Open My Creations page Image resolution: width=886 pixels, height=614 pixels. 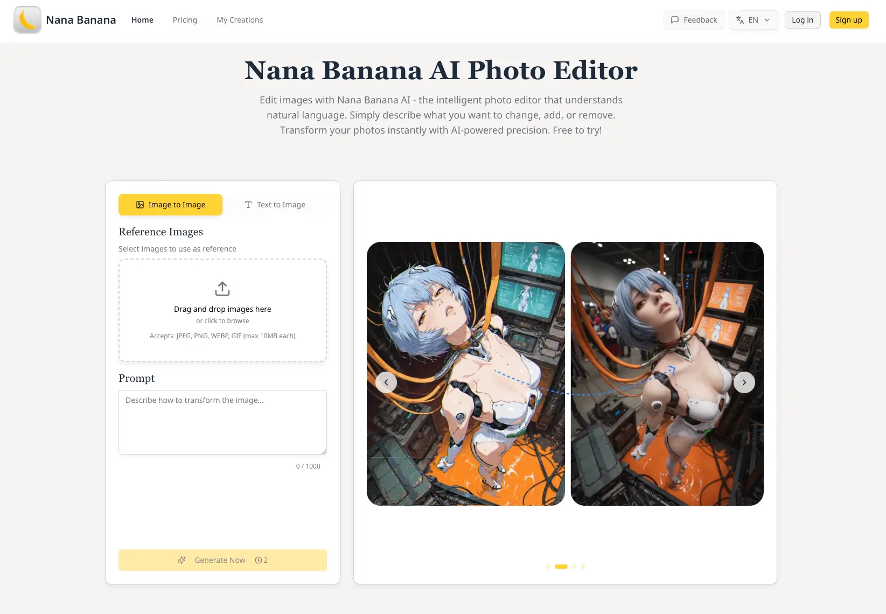(240, 20)
